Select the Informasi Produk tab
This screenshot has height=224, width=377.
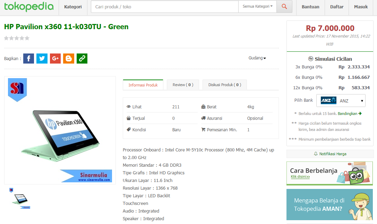(x=143, y=85)
